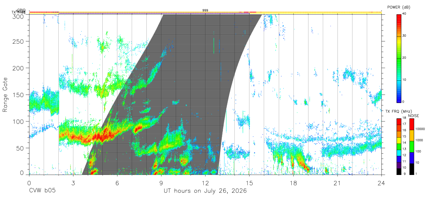
Task: Pick the black 9–10 MHz TX FRQ swatch
Action: tap(399, 171)
